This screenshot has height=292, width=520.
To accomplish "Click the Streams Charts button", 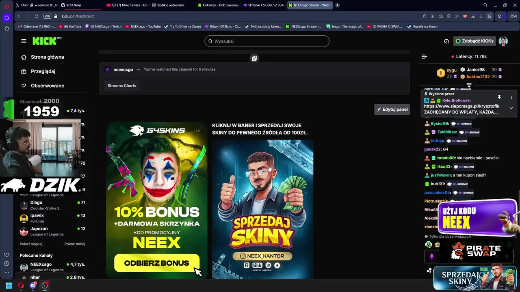I will [122, 86].
